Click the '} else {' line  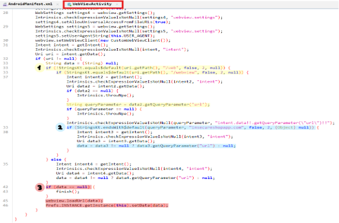(x=56, y=160)
